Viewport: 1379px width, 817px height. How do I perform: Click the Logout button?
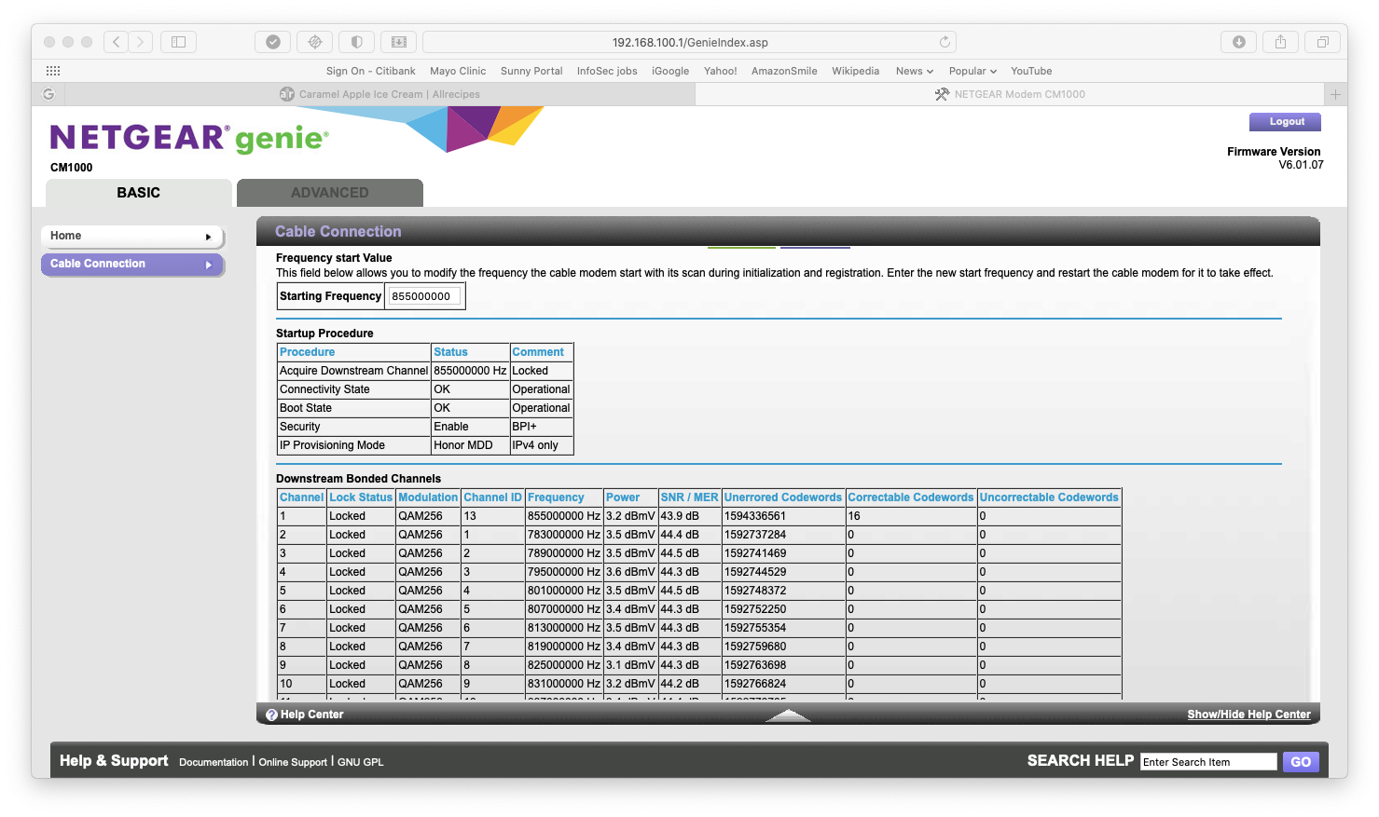1285,121
